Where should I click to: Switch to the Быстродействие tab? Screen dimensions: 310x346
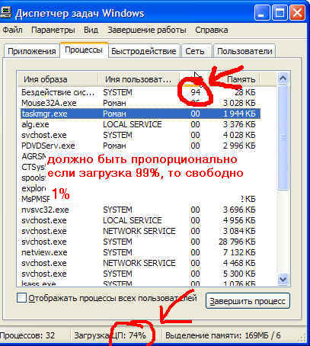point(144,51)
